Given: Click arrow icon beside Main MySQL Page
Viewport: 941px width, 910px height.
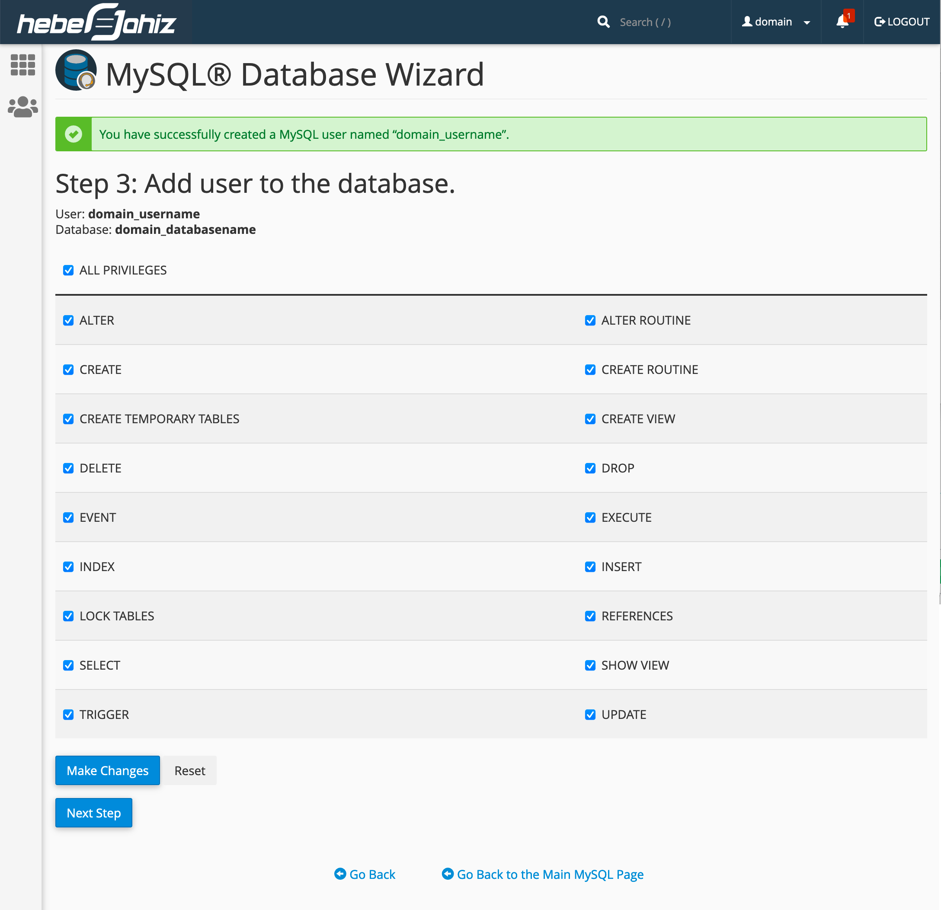Looking at the screenshot, I should click(x=448, y=874).
